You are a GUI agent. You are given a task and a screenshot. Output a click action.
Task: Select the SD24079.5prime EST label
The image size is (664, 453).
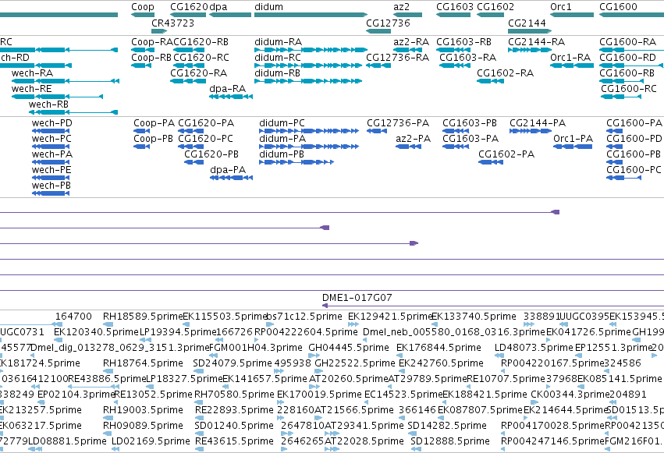coord(232,363)
